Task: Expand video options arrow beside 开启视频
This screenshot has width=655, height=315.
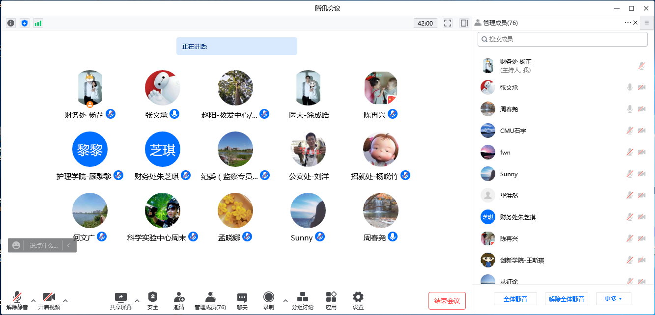Action: click(65, 300)
